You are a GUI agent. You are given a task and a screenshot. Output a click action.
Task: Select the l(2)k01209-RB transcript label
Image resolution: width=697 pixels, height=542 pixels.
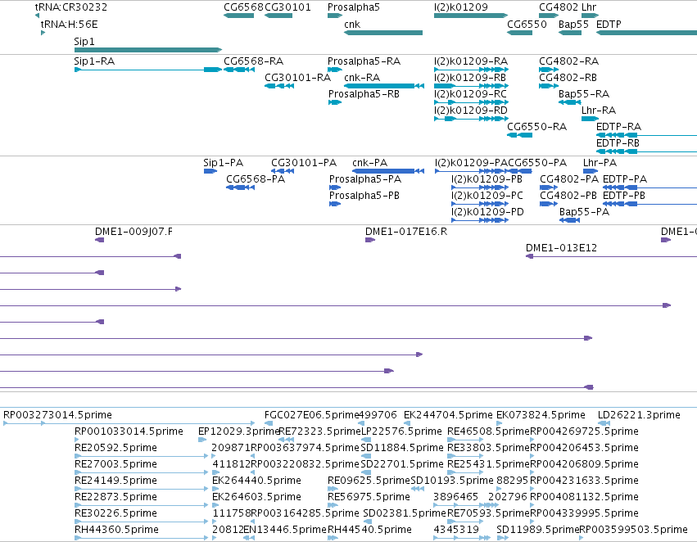click(470, 78)
